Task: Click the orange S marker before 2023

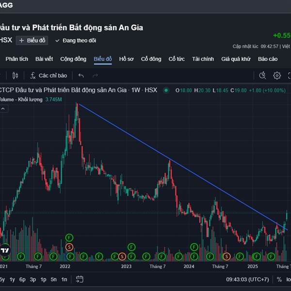Action: 122,257
